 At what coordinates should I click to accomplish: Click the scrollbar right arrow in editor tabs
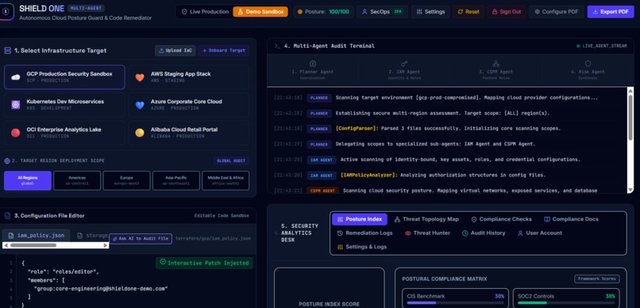point(106,245)
